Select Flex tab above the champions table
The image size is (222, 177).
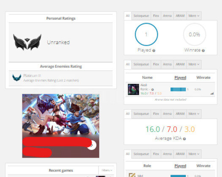pyautogui.click(x=156, y=64)
